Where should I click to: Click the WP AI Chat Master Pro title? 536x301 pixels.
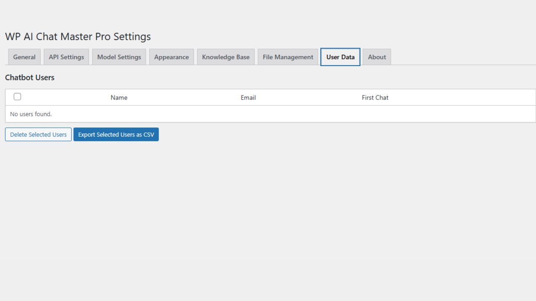[x=77, y=37]
